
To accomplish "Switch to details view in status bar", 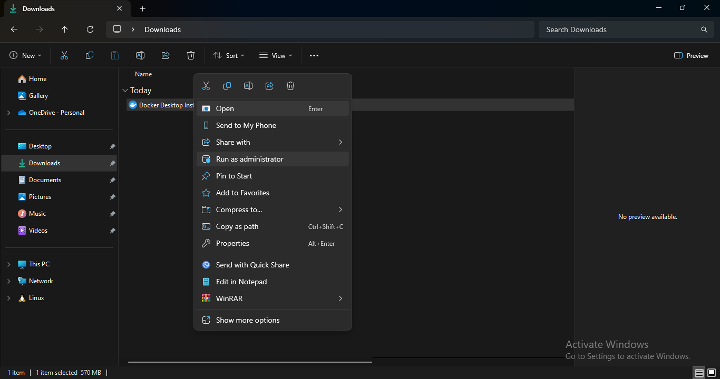I will (x=699, y=373).
